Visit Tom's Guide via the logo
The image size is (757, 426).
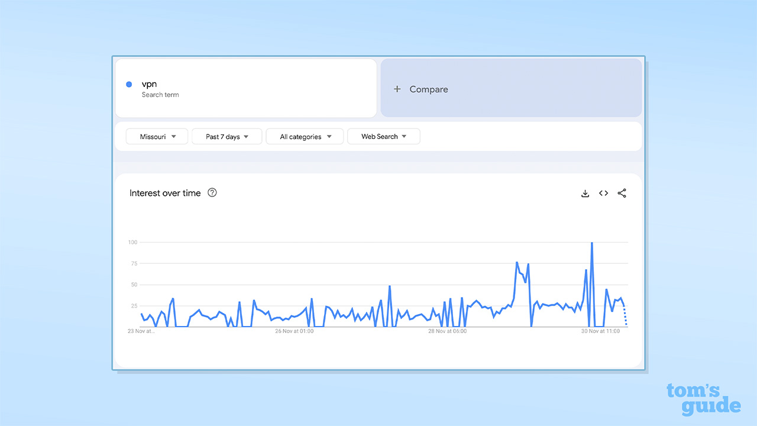[x=704, y=399]
